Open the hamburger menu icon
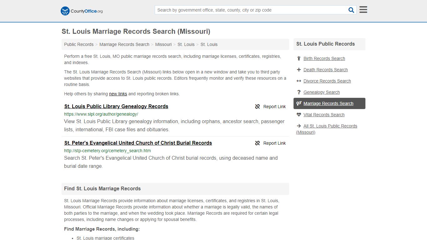Viewport: 427px width, 240px height. [363, 10]
